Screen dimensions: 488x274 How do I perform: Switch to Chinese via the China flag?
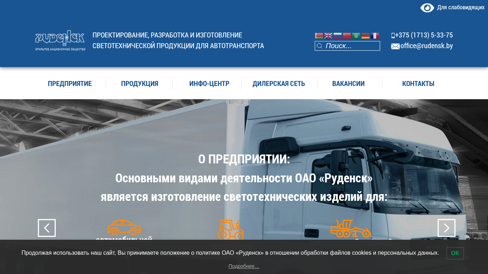(347, 36)
